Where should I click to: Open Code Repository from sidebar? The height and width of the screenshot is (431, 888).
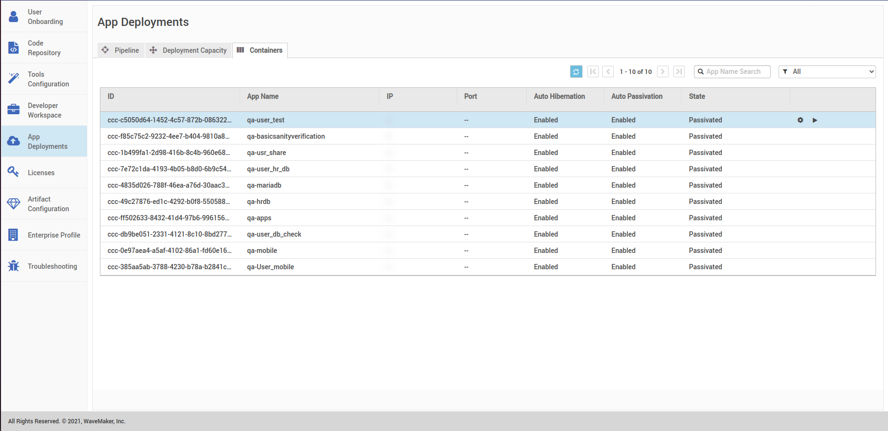point(44,48)
